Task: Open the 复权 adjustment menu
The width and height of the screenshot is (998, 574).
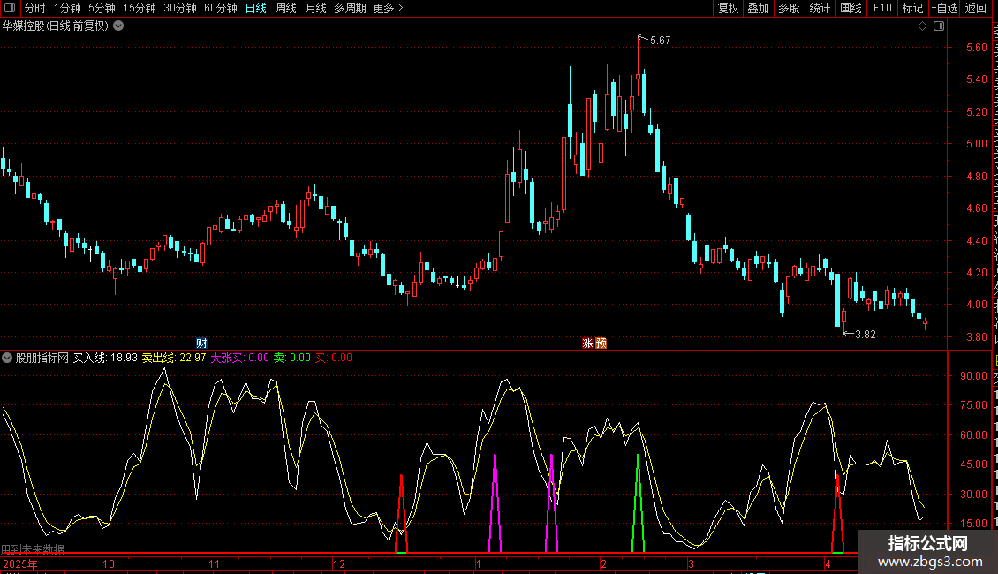Action: 728,8
